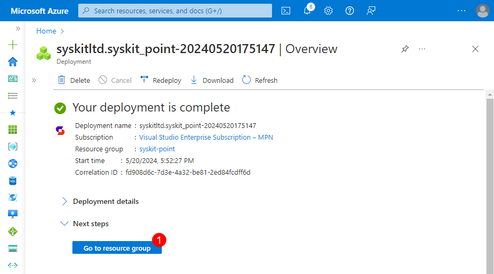
Task: Go to Home from sidebar icon
Action: click(13, 62)
